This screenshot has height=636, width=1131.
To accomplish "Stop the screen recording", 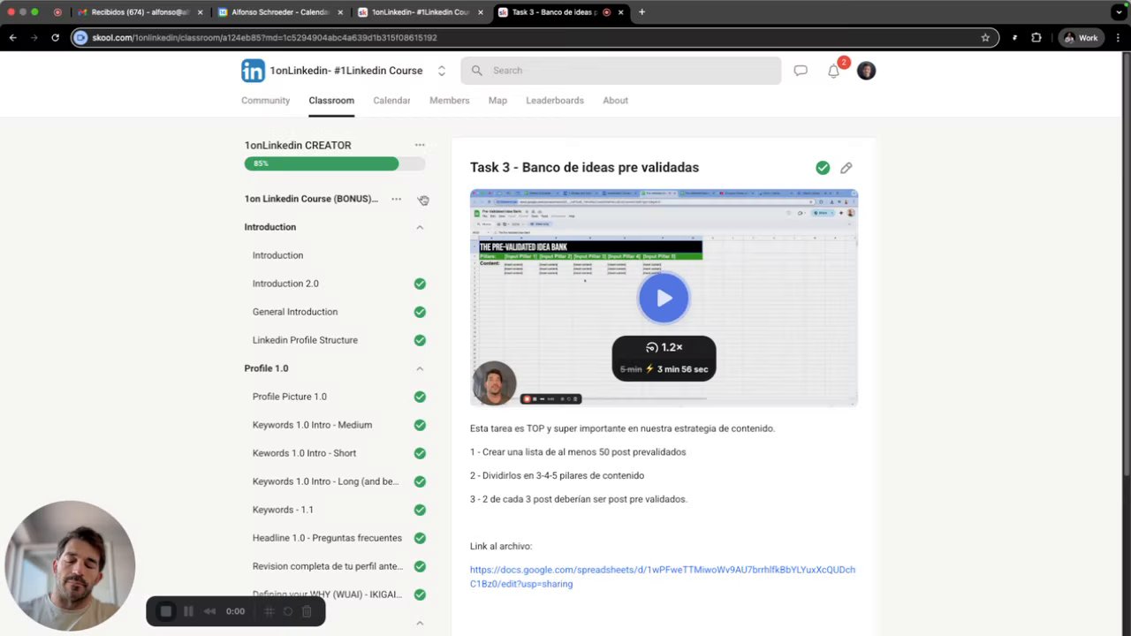I will tap(165, 611).
